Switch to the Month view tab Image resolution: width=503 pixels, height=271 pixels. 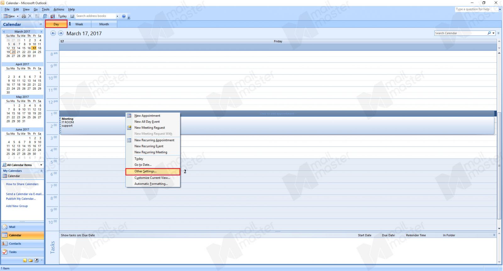[104, 24]
